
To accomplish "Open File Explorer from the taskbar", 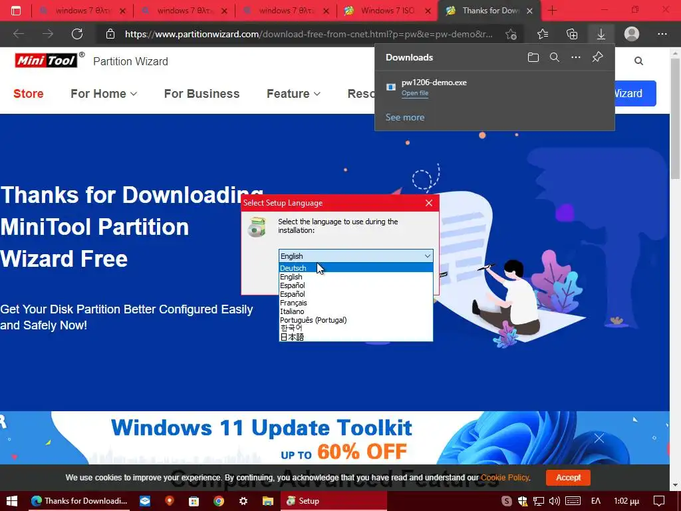I will (267, 501).
